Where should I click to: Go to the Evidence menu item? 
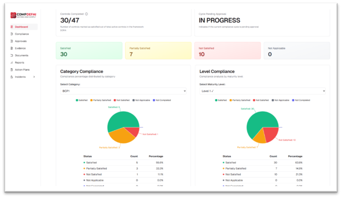(20, 48)
